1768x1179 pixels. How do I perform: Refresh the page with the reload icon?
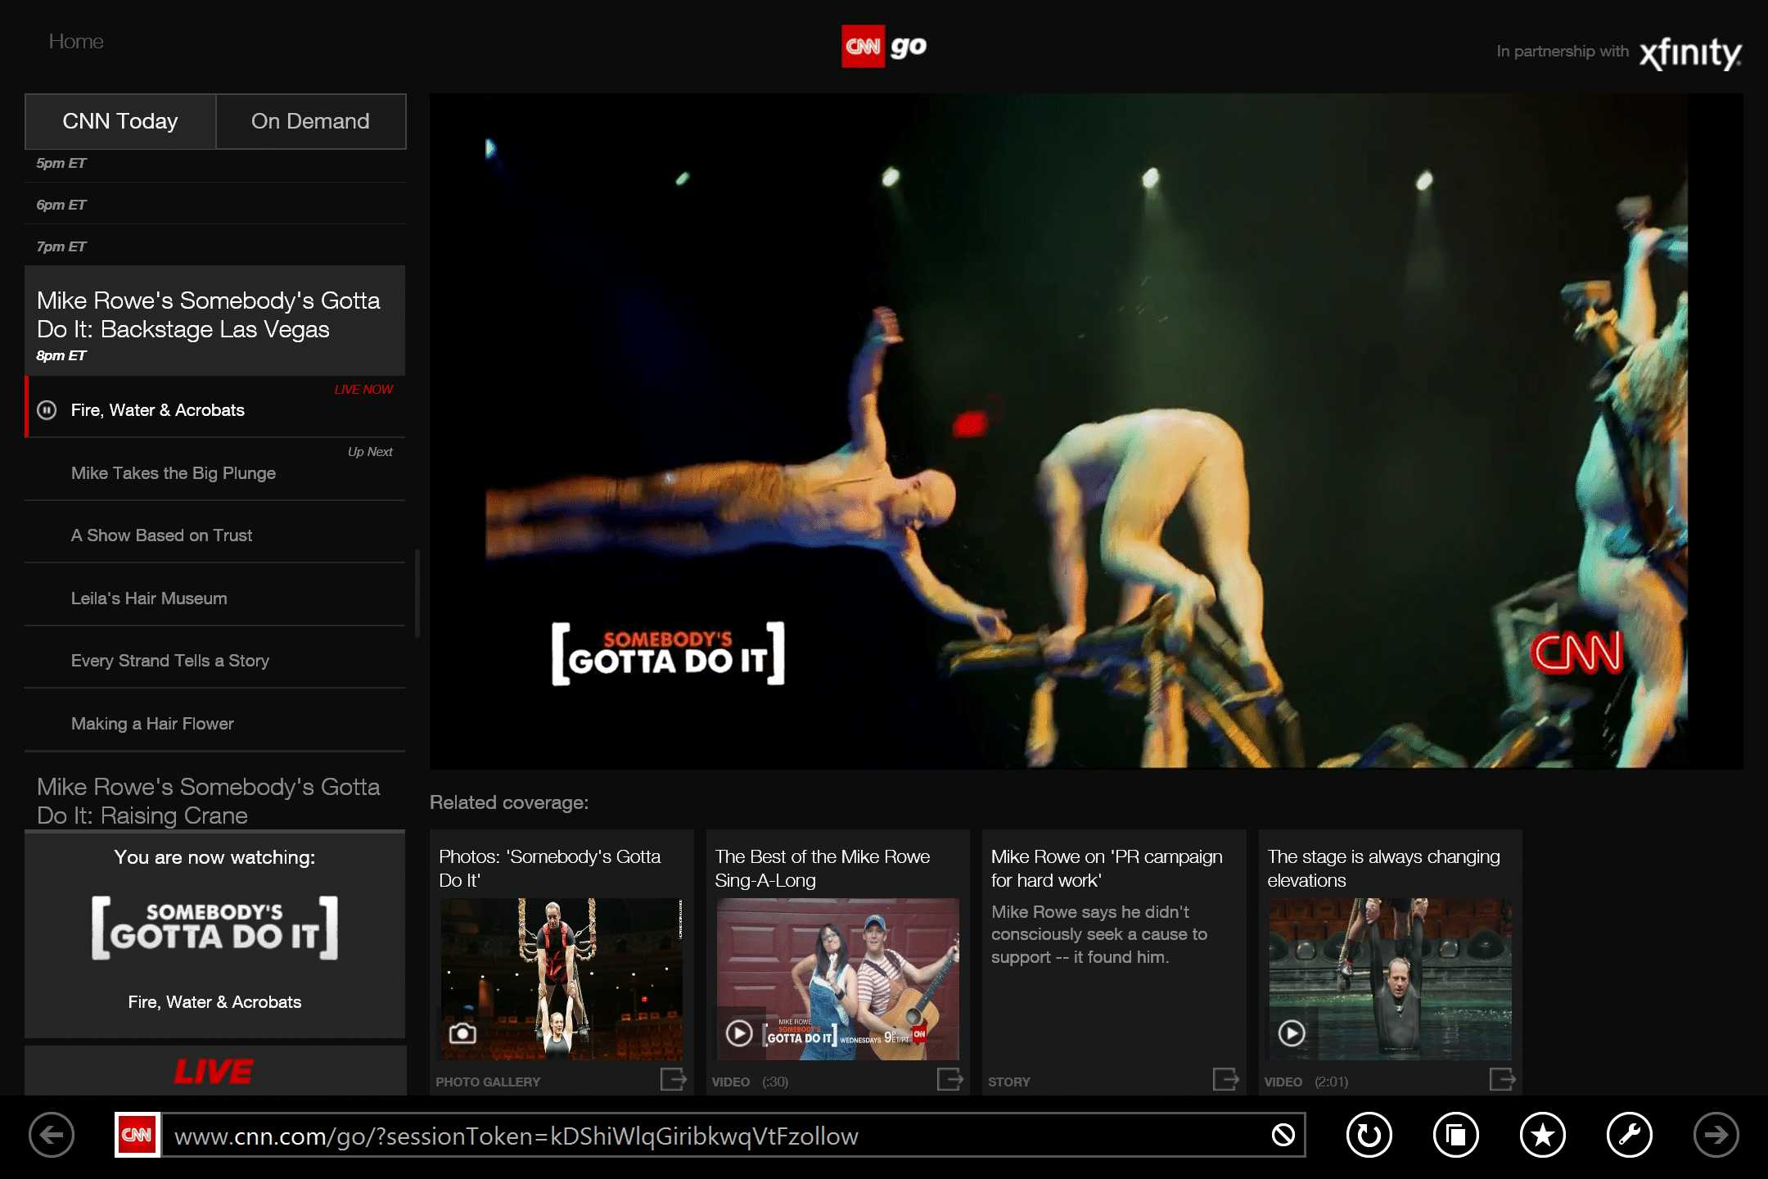point(1369,1135)
